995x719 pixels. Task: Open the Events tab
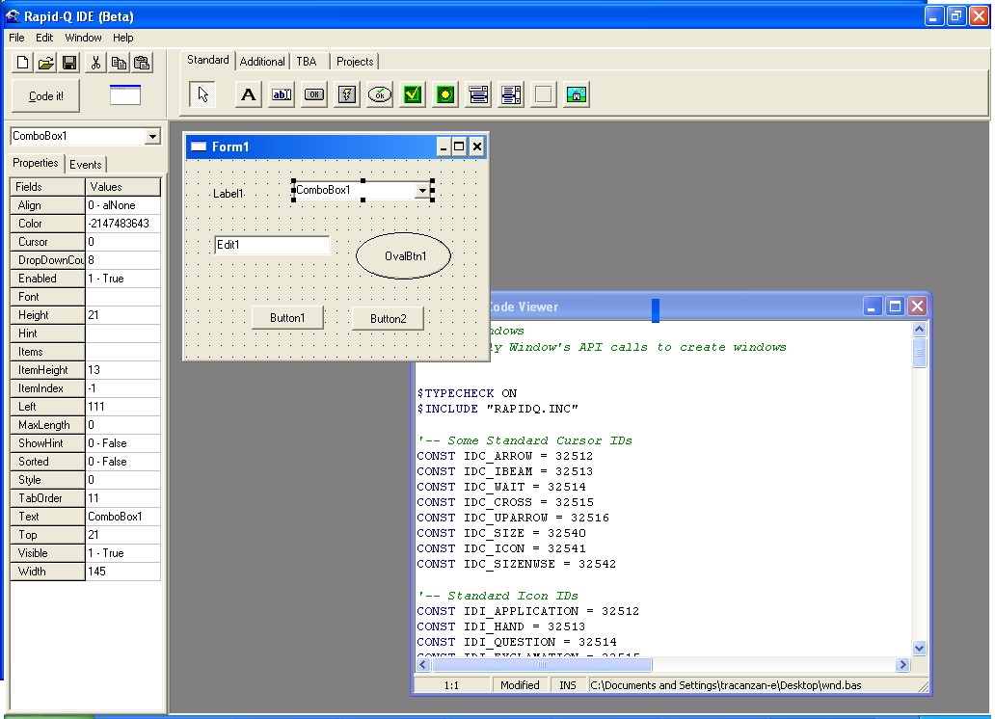pyautogui.click(x=86, y=165)
